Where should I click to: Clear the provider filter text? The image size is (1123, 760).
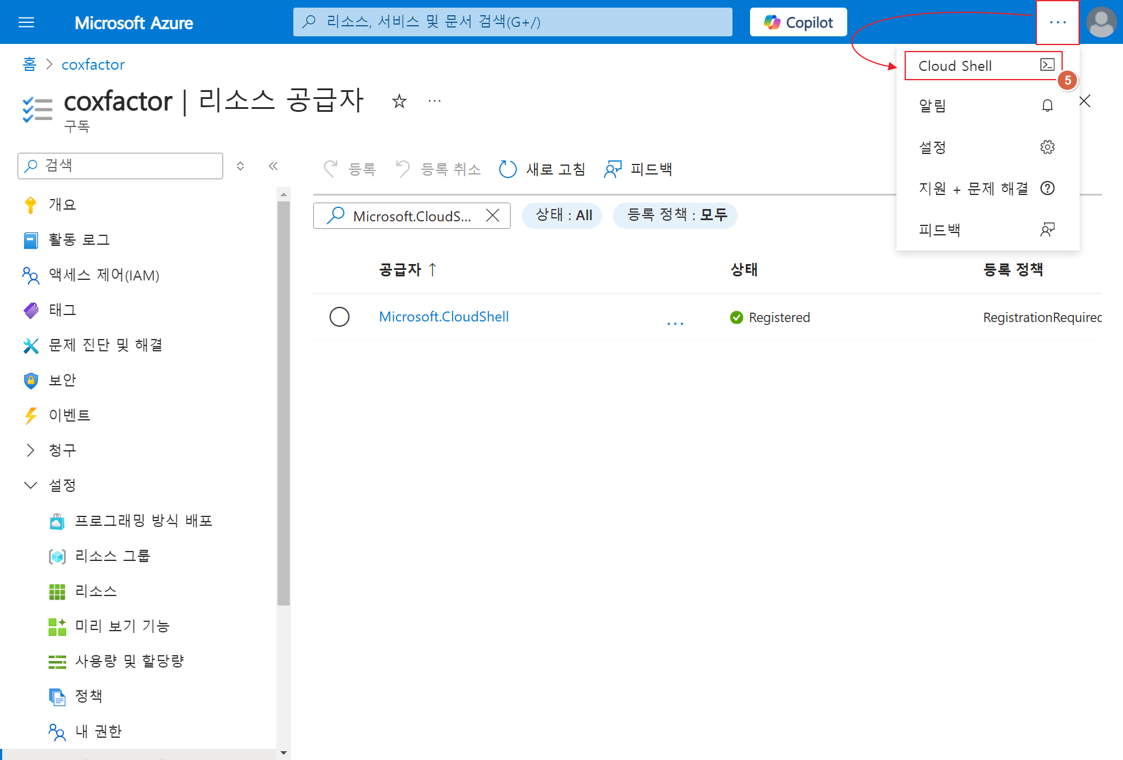pyautogui.click(x=493, y=216)
